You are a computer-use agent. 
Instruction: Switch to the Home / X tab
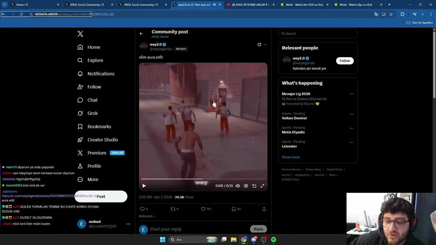(x=34, y=5)
